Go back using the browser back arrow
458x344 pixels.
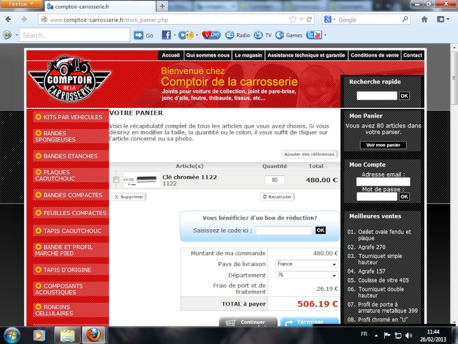(x=8, y=19)
